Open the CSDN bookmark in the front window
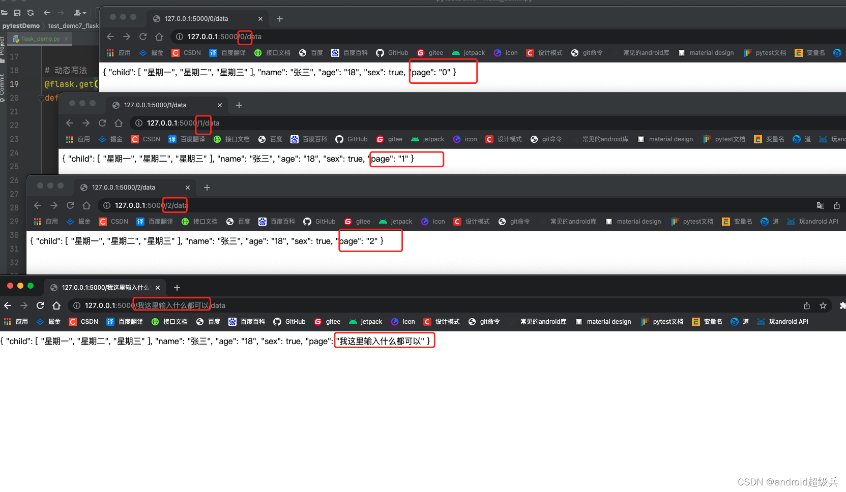This screenshot has height=492, width=846. point(83,322)
